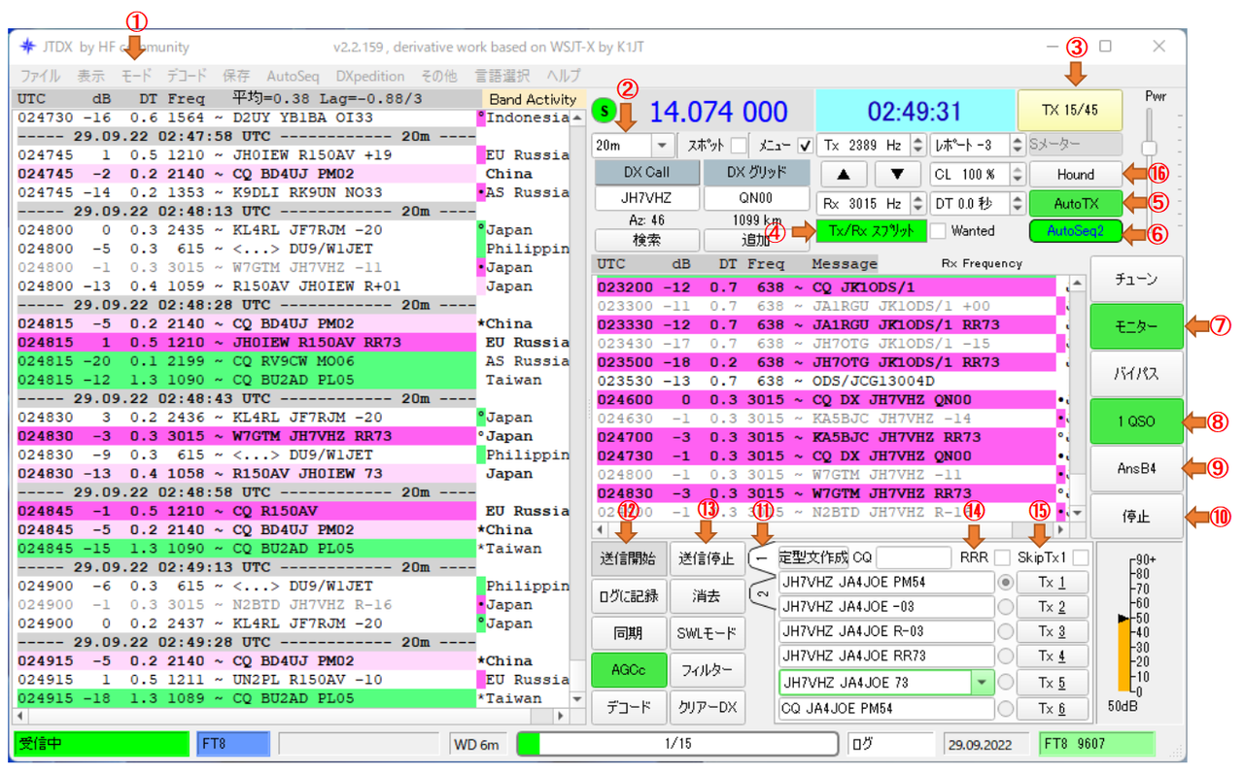Expand the Tx 5 message dropdown
The height and width of the screenshot is (775, 1244).
coord(980,683)
